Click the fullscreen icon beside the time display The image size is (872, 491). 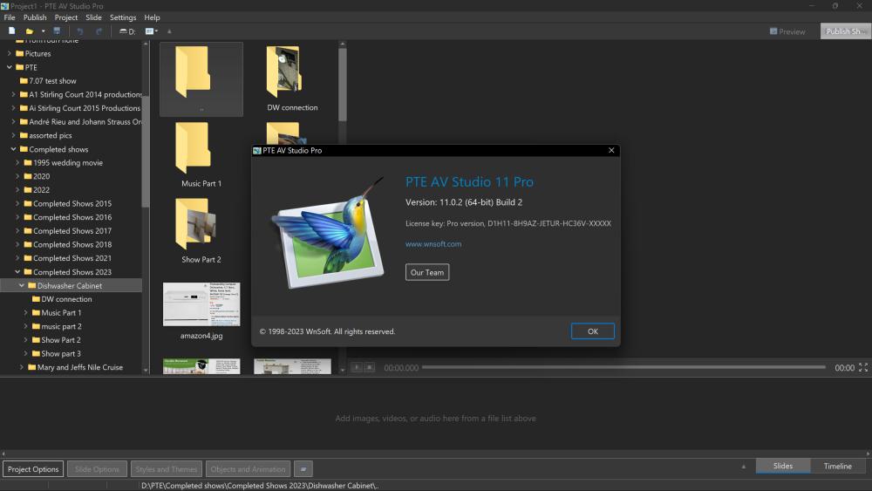click(863, 368)
